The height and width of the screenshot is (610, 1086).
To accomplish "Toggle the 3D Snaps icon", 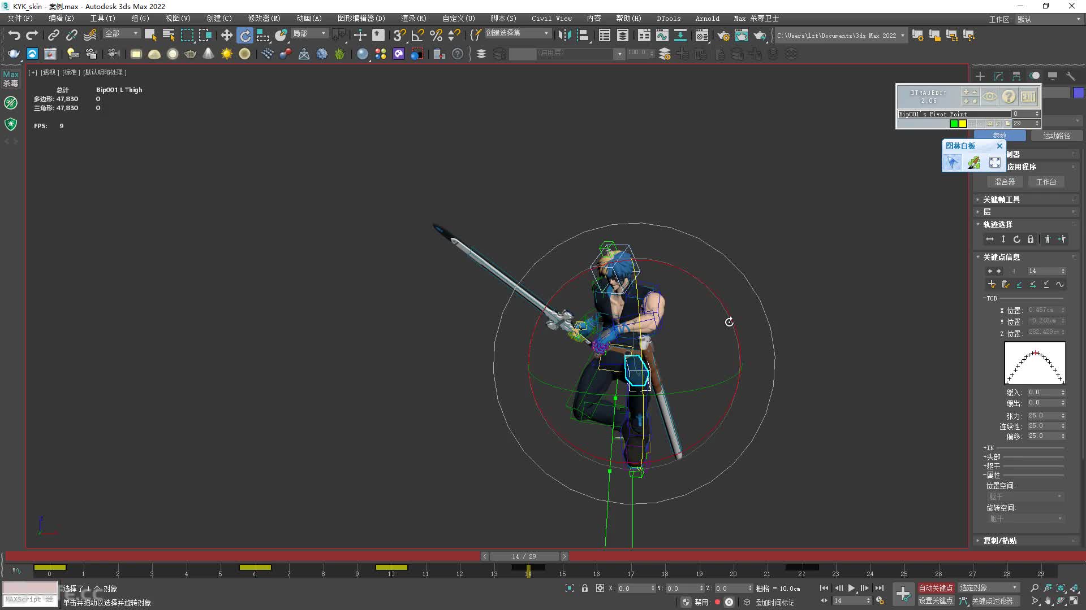I will [x=399, y=35].
